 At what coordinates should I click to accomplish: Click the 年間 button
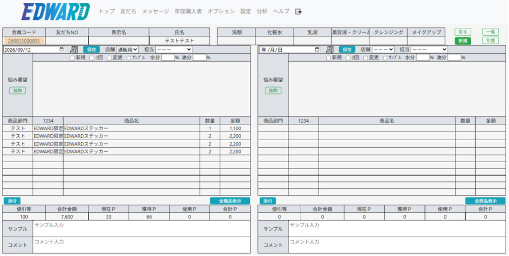tap(491, 41)
